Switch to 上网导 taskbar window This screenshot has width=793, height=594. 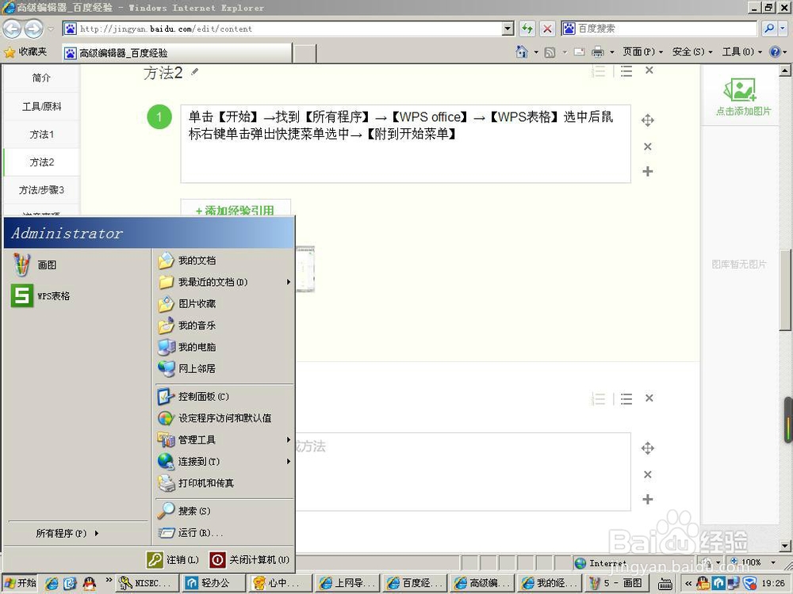[x=347, y=584]
